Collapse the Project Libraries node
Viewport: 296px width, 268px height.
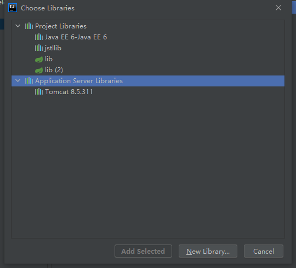[x=18, y=26]
